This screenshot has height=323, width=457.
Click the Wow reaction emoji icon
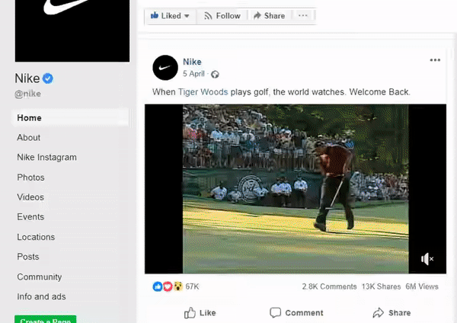tap(177, 286)
